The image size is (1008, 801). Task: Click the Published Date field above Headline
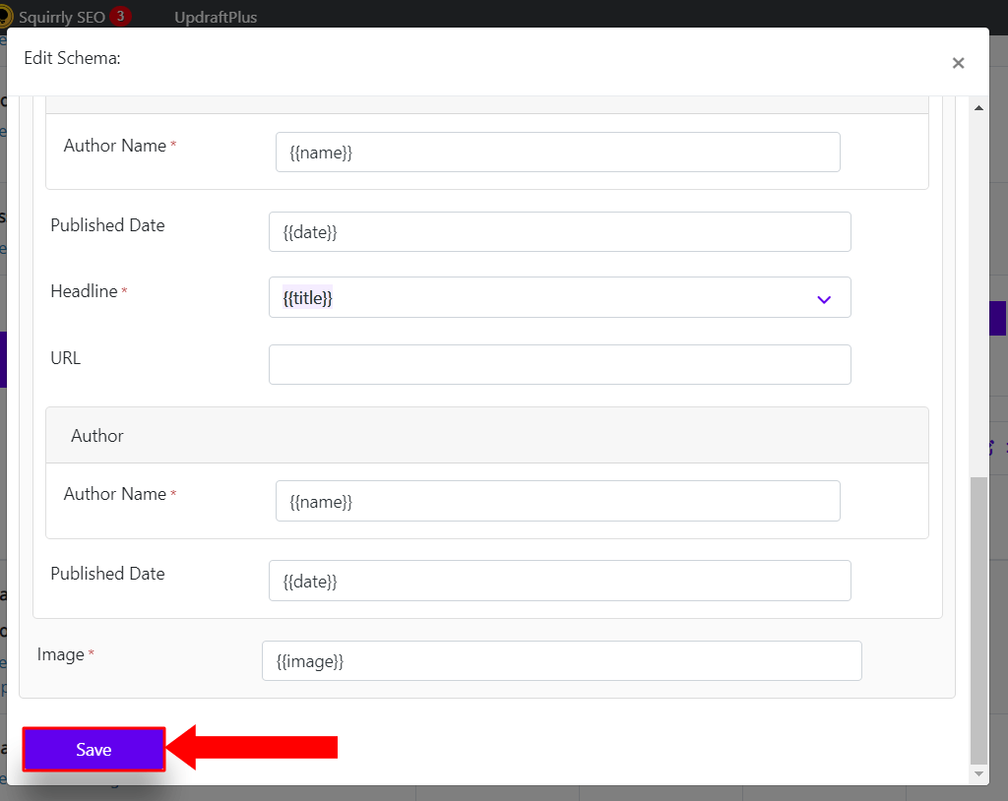[x=560, y=232]
